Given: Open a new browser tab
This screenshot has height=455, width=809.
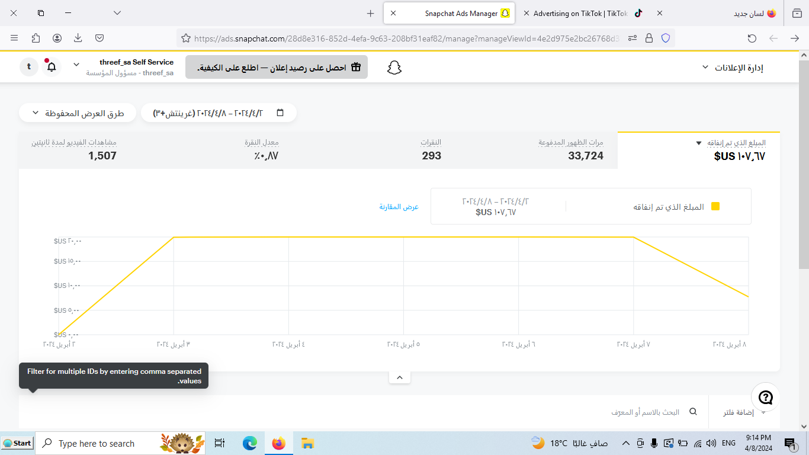Looking at the screenshot, I should tap(371, 13).
